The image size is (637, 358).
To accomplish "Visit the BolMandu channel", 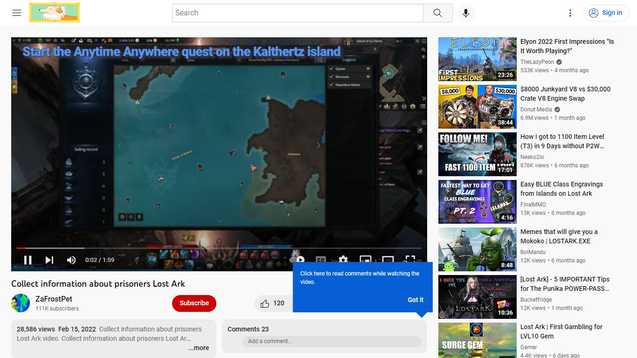I will coord(533,252).
